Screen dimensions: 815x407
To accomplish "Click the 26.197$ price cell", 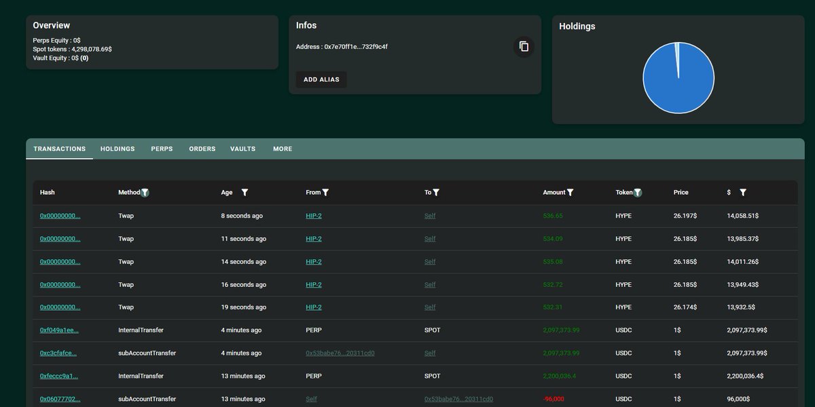I will click(685, 216).
